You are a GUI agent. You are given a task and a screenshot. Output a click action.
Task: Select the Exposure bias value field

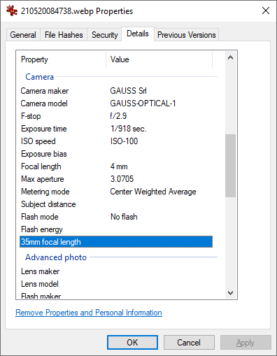click(x=161, y=154)
